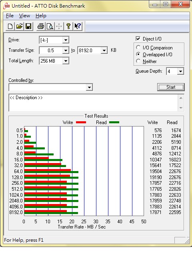
Task: Click the green Read legend swatch
Action: pyautogui.click(x=114, y=122)
